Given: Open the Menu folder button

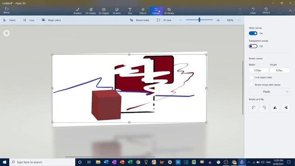Looking at the screenshot, I should 6,11.
